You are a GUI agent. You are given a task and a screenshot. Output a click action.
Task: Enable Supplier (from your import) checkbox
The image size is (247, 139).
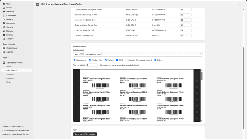tap(126, 60)
